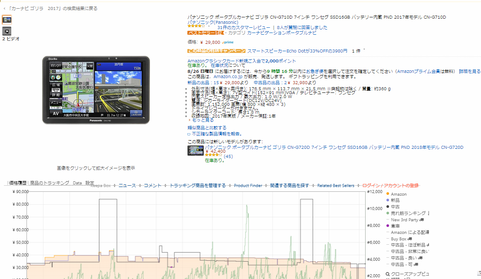The height and width of the screenshot is (279, 481).
Task: Open the Data tab
Action: point(77,183)
